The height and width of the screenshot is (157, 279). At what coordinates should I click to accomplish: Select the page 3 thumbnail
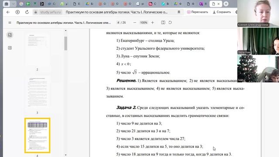pos(37,93)
